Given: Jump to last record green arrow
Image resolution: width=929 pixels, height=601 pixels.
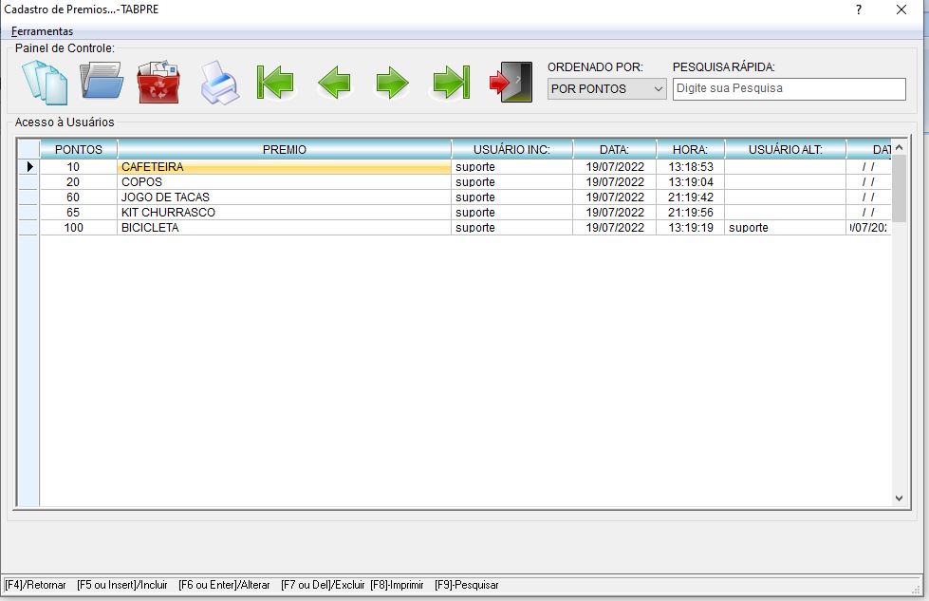Looking at the screenshot, I should (451, 83).
